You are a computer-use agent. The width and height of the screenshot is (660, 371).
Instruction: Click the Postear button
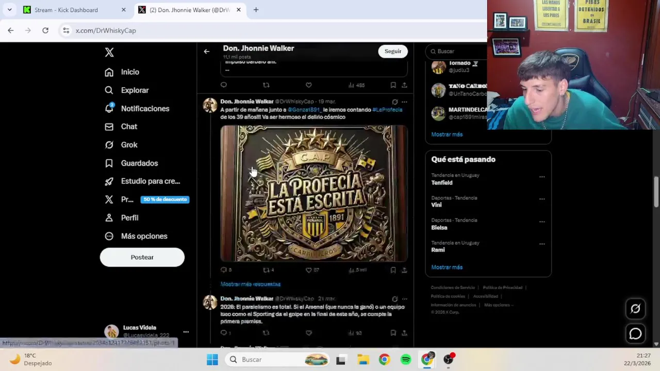(142, 257)
